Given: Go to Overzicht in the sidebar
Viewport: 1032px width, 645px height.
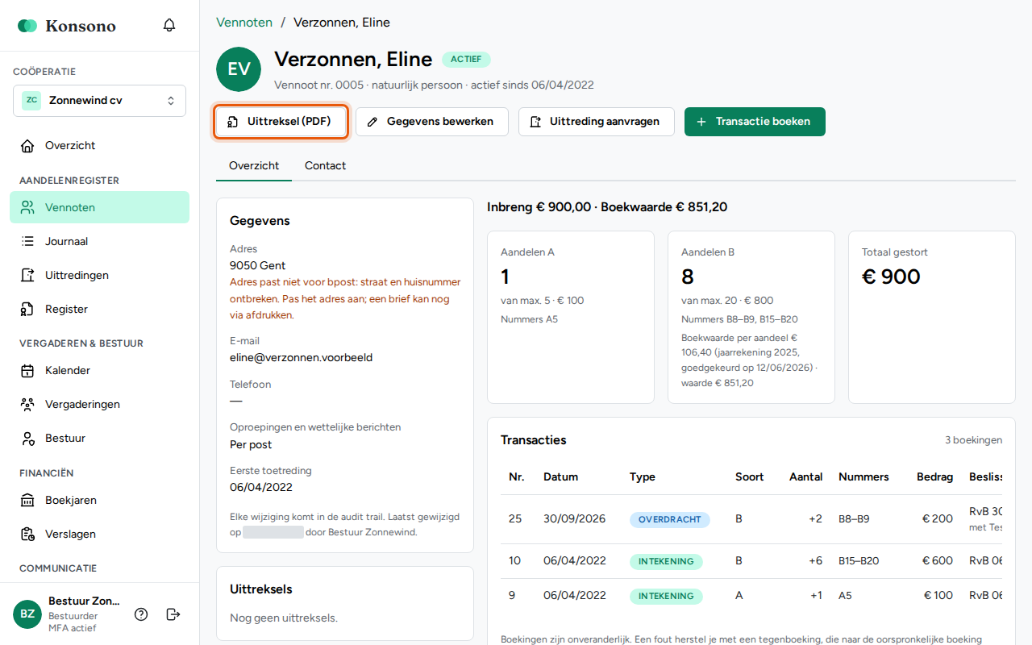Looking at the screenshot, I should point(99,146).
